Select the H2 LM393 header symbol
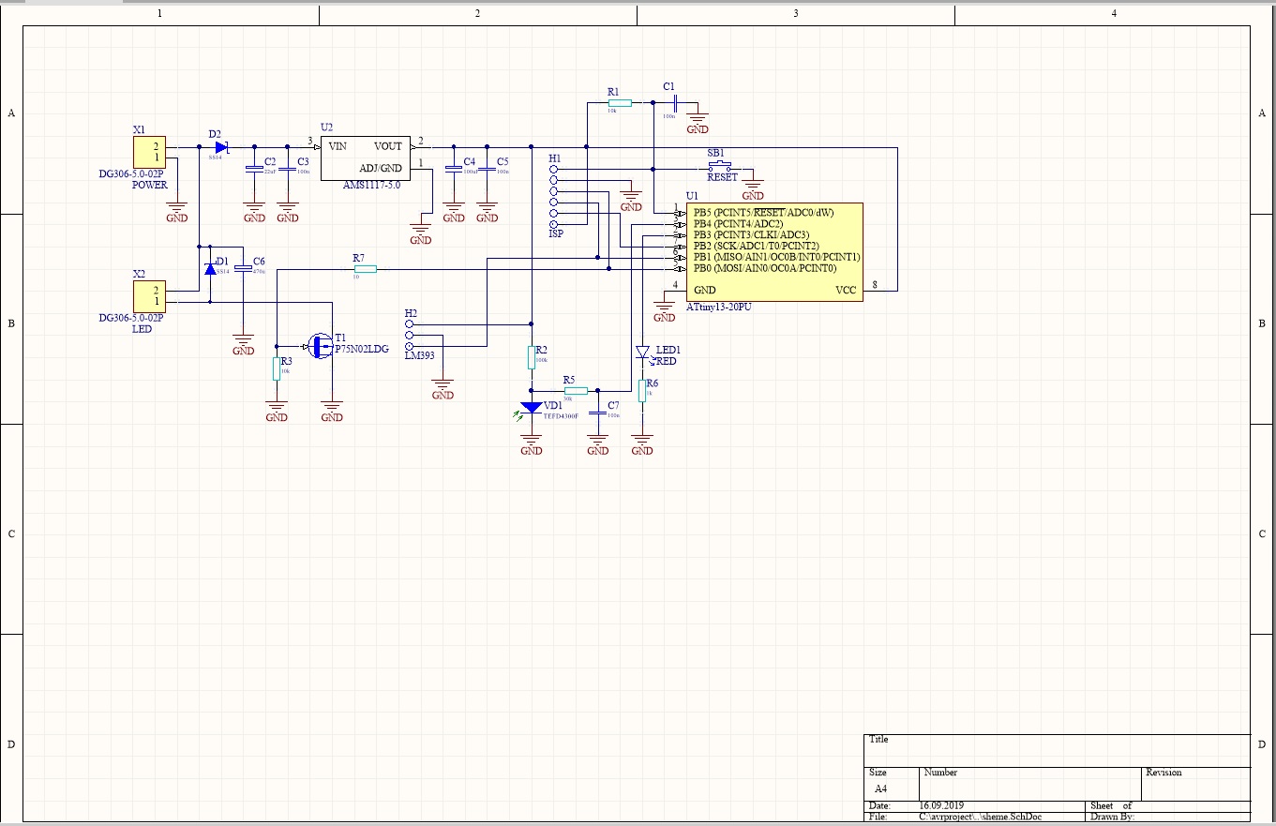Screen dimensions: 1276x826 pos(410,335)
